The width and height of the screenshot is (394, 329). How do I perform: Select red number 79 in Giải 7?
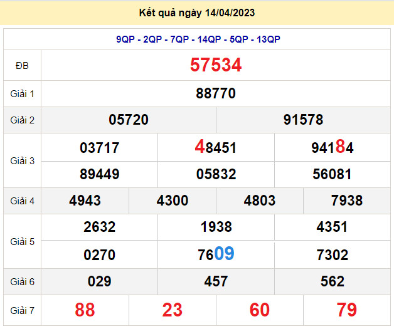[347, 310]
